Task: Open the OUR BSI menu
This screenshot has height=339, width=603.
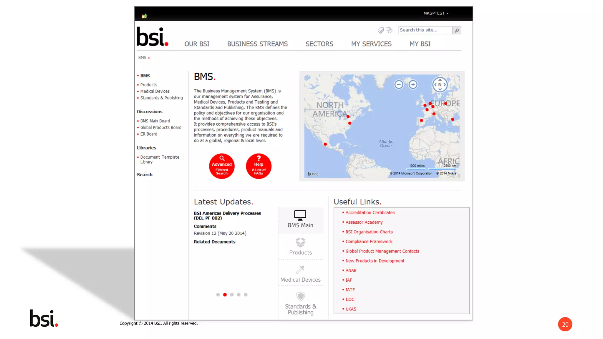Action: click(x=197, y=44)
